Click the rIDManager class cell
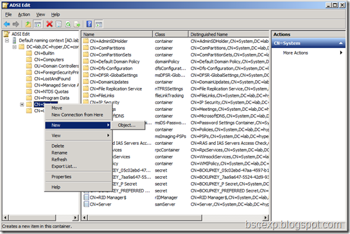 click(166, 197)
